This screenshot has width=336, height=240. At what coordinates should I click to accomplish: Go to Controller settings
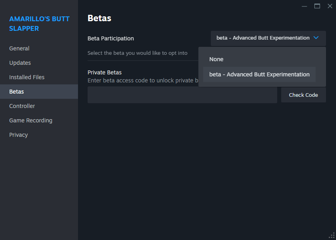[22, 106]
